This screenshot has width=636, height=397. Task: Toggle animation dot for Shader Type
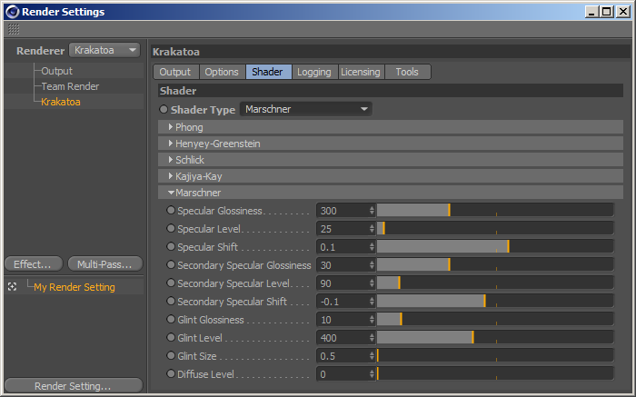(x=164, y=109)
